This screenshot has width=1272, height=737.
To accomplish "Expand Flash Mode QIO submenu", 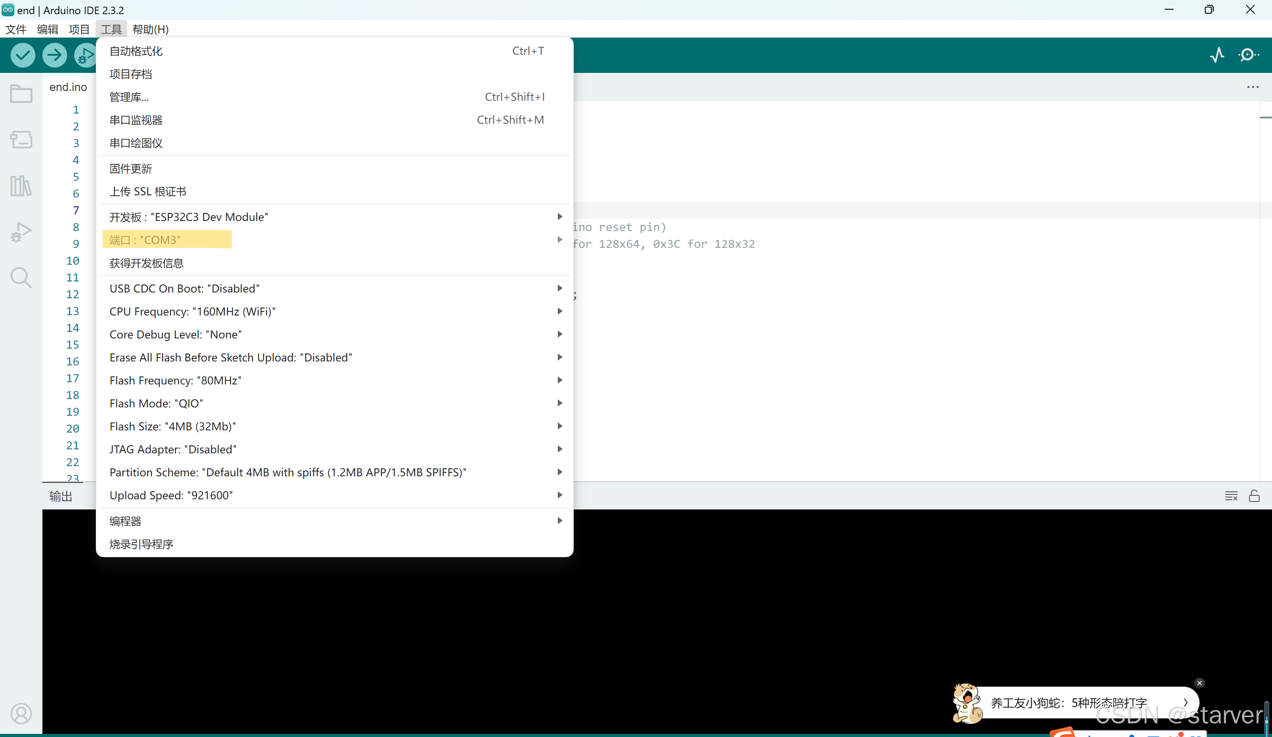I will coord(335,403).
